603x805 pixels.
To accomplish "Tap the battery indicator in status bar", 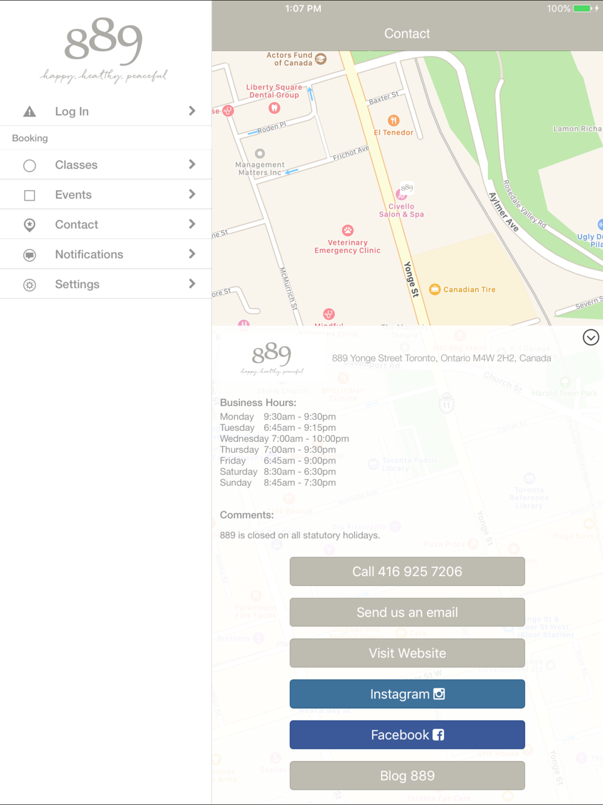I will pos(582,8).
